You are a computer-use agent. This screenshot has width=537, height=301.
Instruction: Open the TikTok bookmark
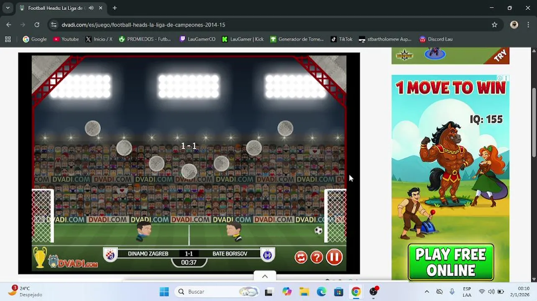(342, 39)
